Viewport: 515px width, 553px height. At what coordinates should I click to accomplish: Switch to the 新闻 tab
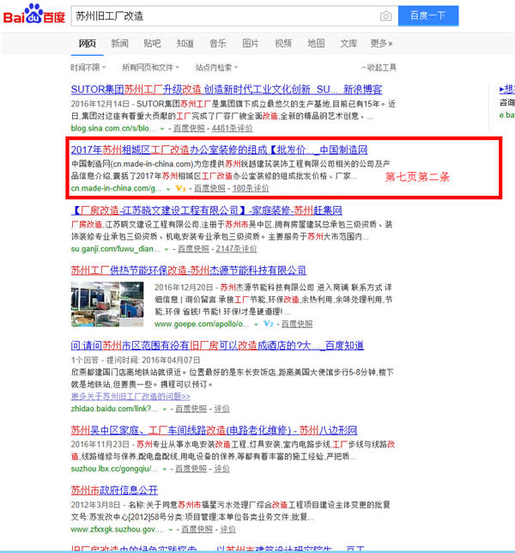click(x=120, y=44)
